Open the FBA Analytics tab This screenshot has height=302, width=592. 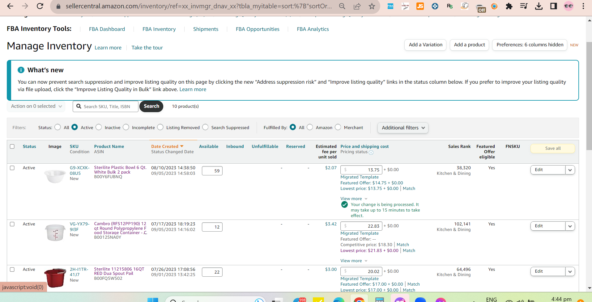(313, 29)
